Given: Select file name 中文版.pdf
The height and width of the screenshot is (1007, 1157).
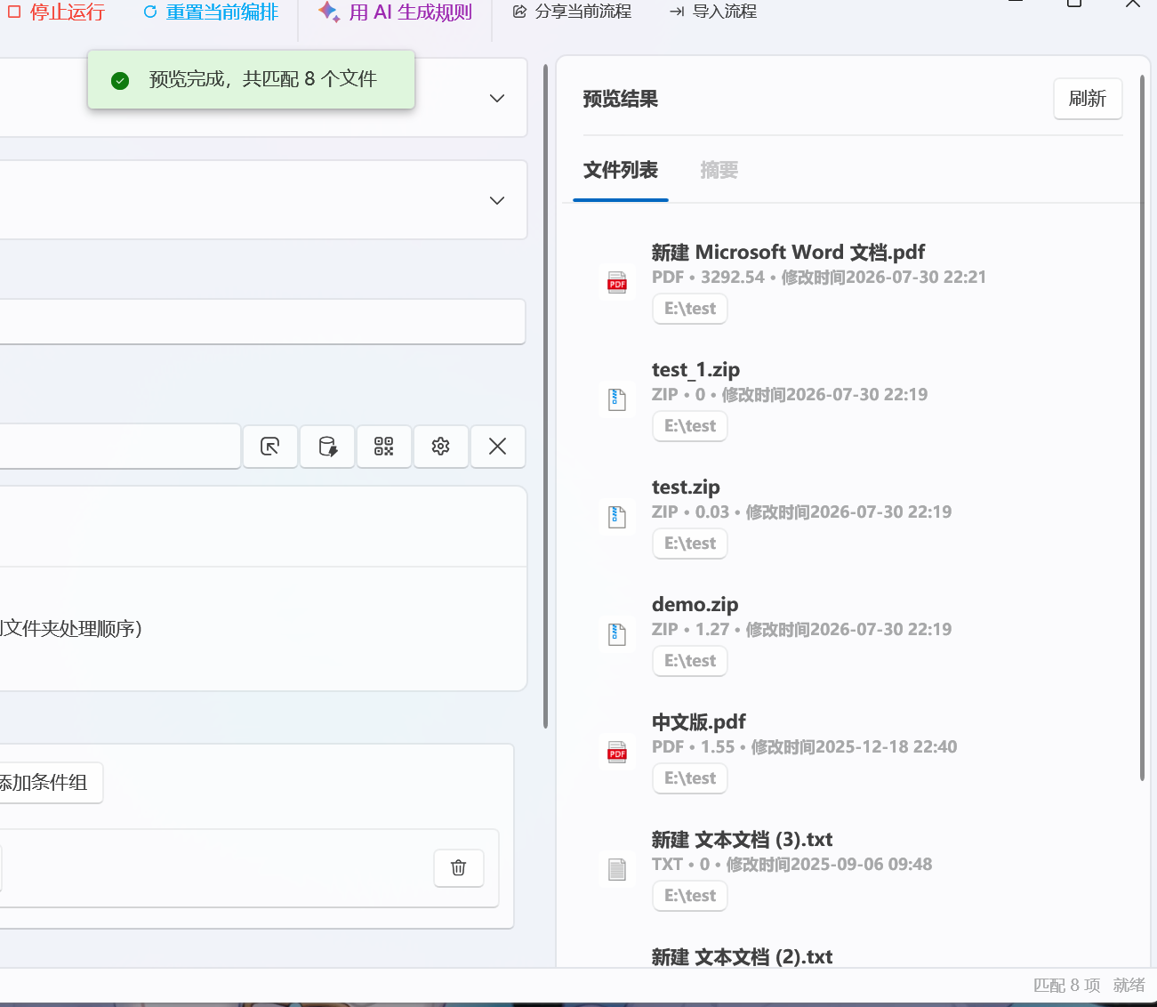Looking at the screenshot, I should tap(698, 722).
